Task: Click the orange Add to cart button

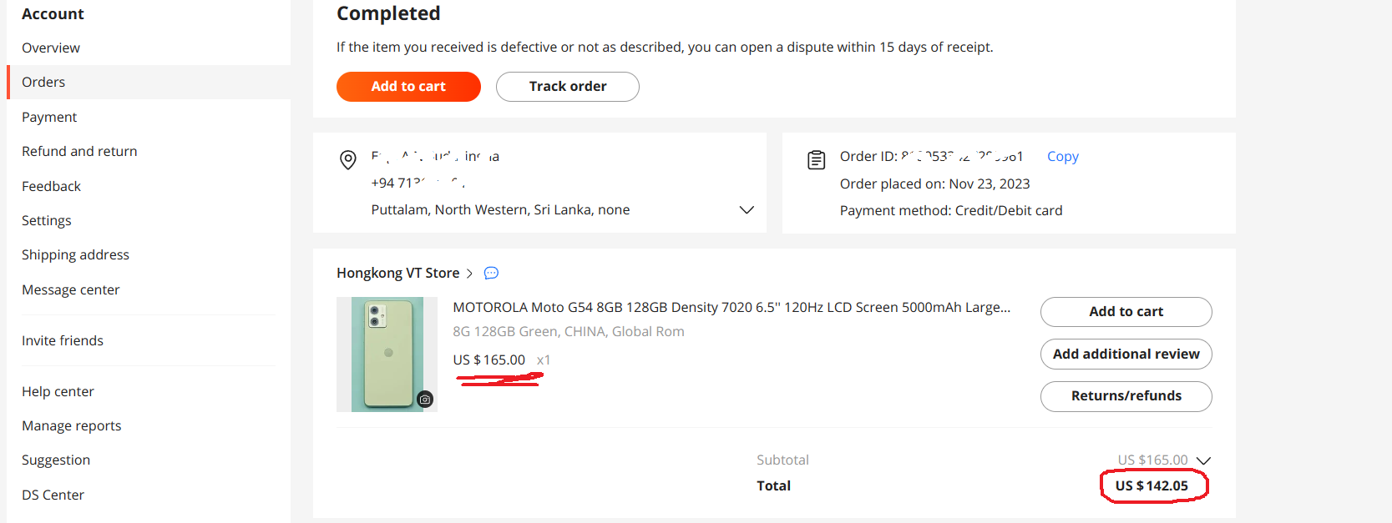Action: coord(408,87)
